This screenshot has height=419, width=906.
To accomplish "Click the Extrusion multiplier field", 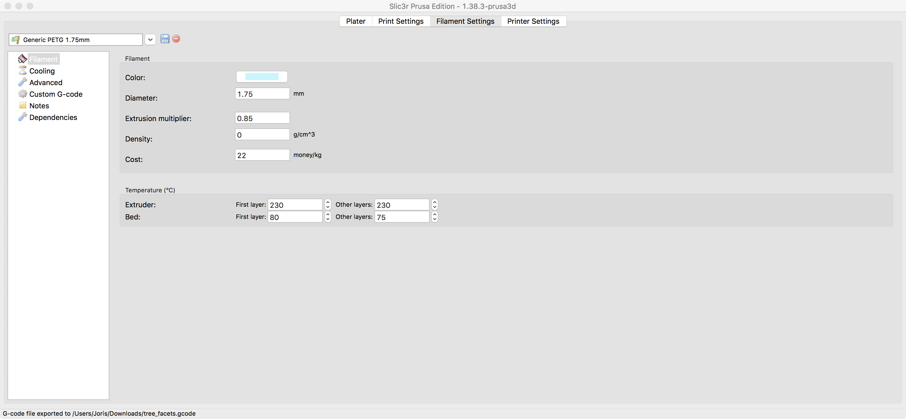I will 262,118.
